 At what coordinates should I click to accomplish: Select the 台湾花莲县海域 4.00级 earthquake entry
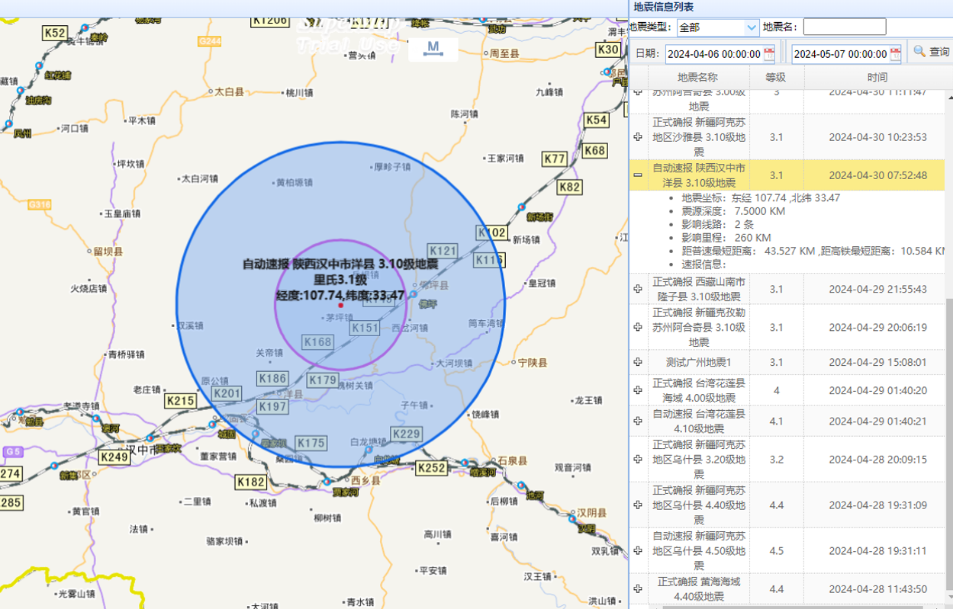click(699, 390)
